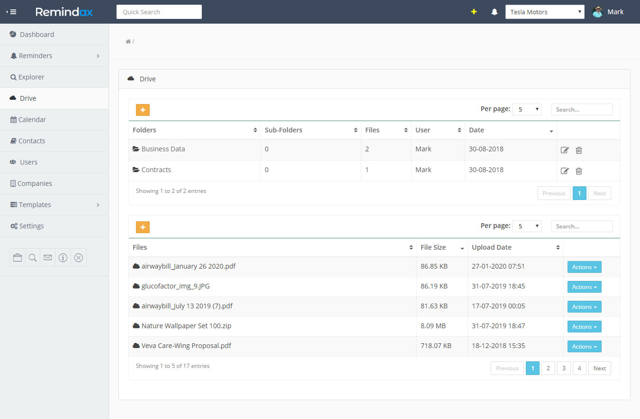The image size is (640, 419).
Task: Open Actions menu for glucofactor_img_9.JPG
Action: click(585, 287)
